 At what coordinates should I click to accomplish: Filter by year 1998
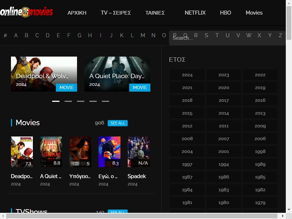click(260, 151)
